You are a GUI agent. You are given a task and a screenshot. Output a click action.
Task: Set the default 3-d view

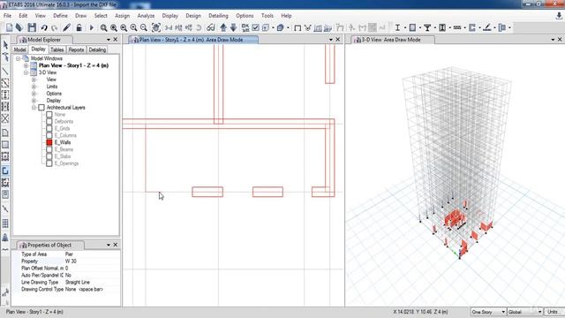click(169, 27)
